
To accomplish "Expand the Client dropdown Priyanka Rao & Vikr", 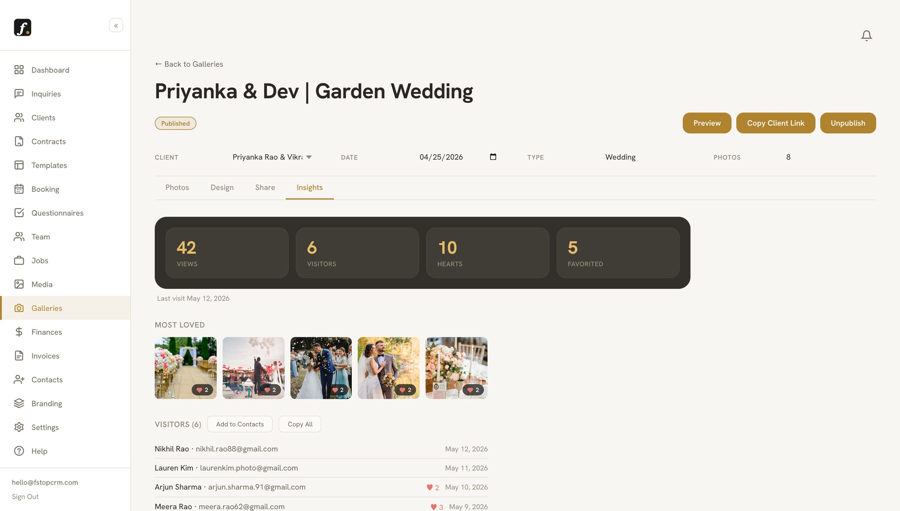I will [272, 157].
